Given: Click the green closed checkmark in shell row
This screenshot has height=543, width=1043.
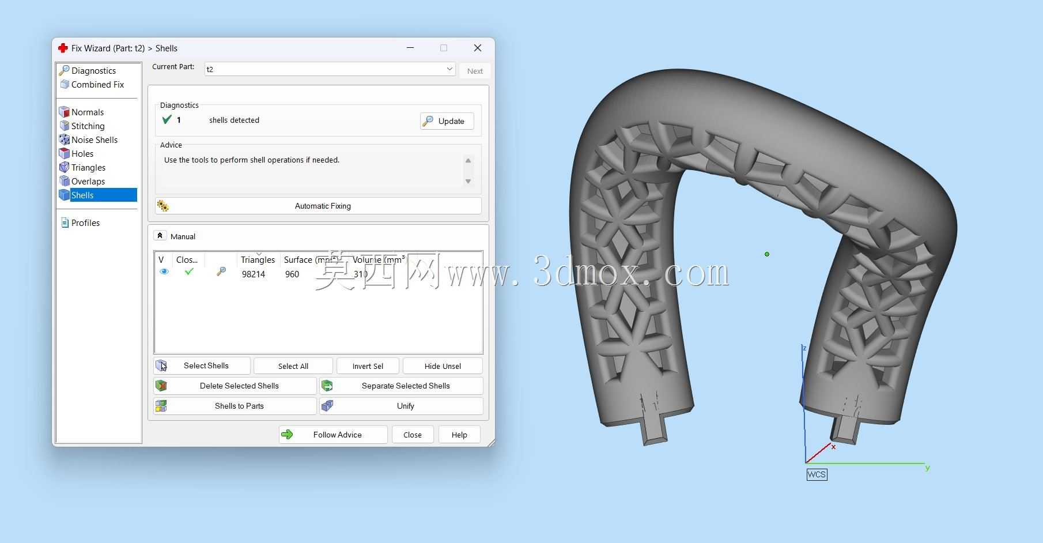Looking at the screenshot, I should coord(189,271).
